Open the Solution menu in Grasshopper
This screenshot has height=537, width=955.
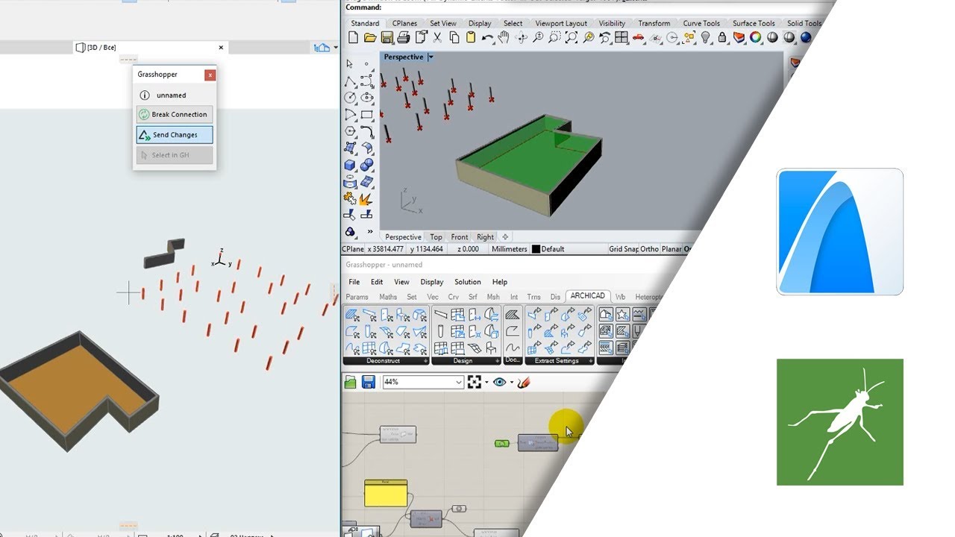click(x=468, y=282)
